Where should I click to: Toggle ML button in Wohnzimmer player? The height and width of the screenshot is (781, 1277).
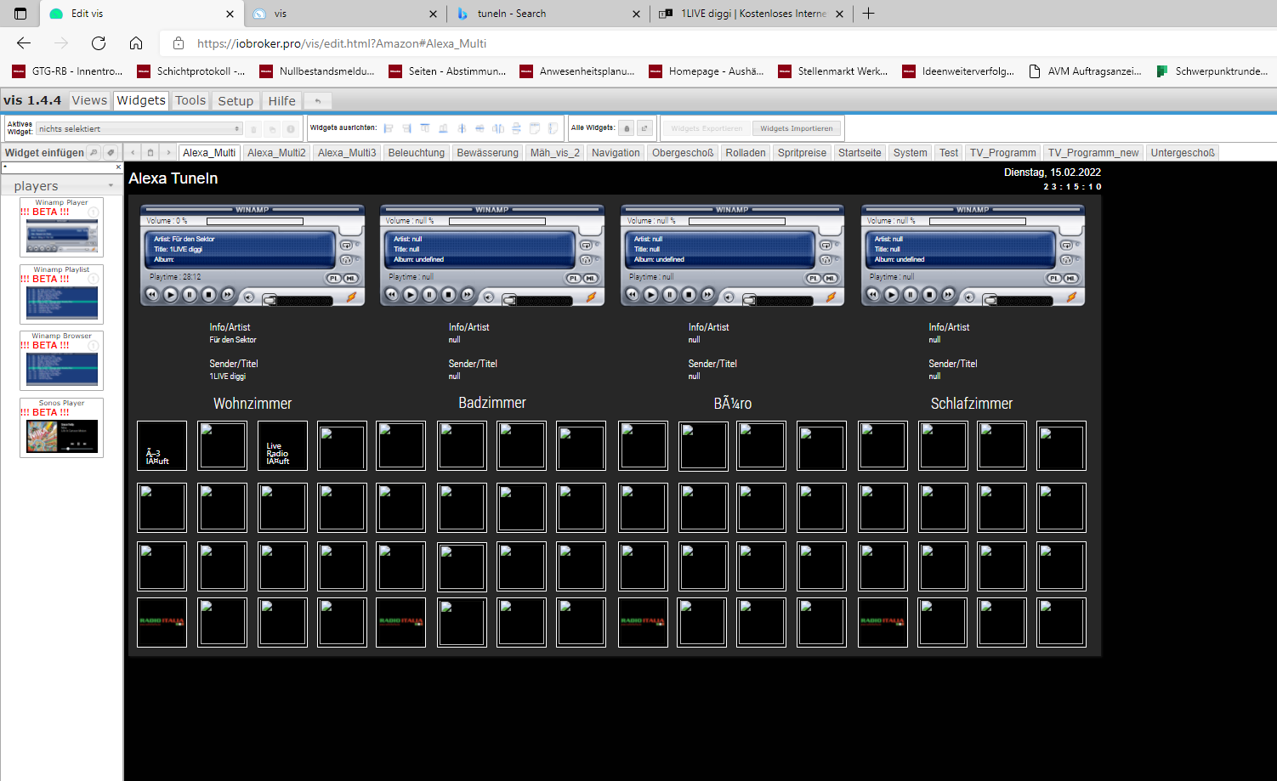pos(350,278)
